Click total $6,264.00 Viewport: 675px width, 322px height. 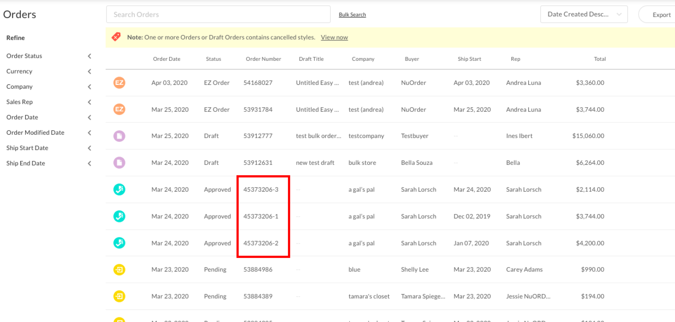[x=590, y=163]
